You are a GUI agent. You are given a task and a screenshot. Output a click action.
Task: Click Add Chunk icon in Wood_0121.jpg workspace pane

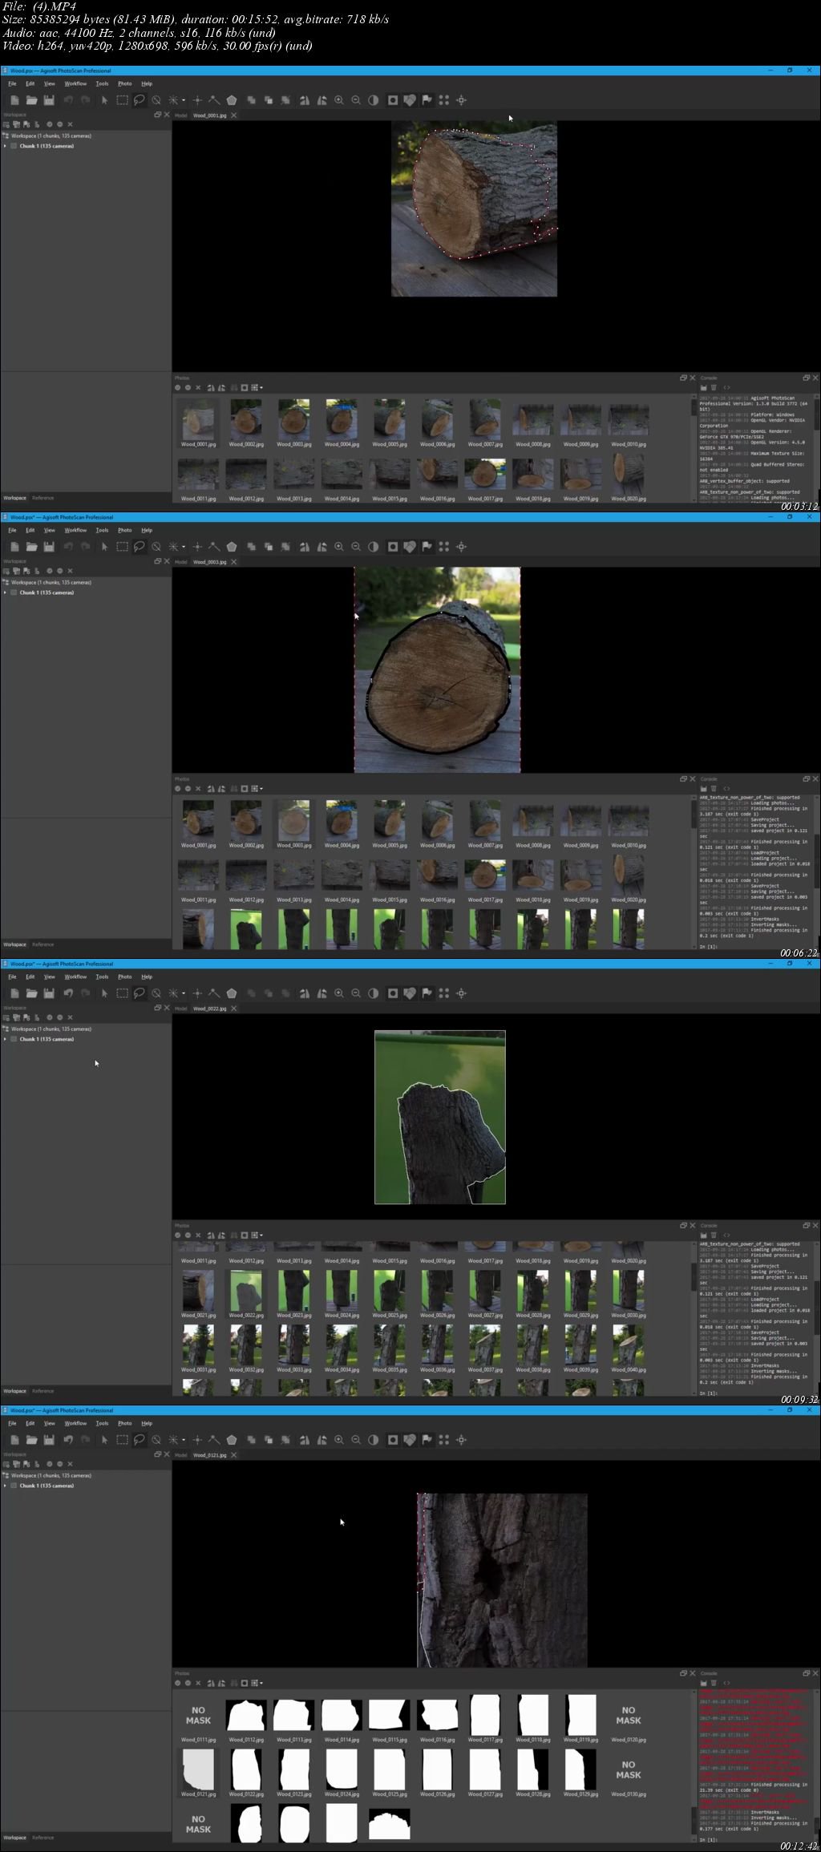click(7, 1464)
